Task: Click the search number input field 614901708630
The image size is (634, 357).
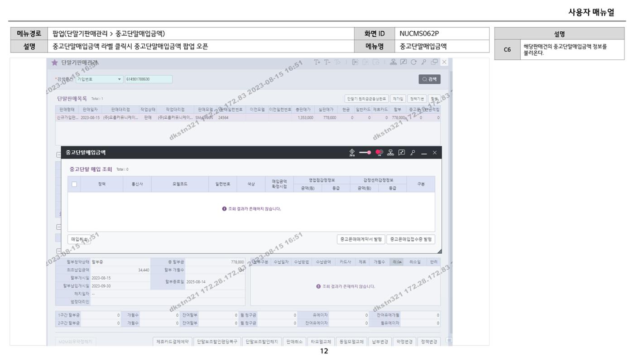Action: [149, 79]
